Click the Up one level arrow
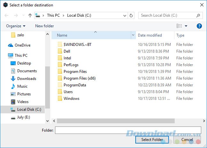The width and height of the screenshot is (207, 148). point(30,15)
